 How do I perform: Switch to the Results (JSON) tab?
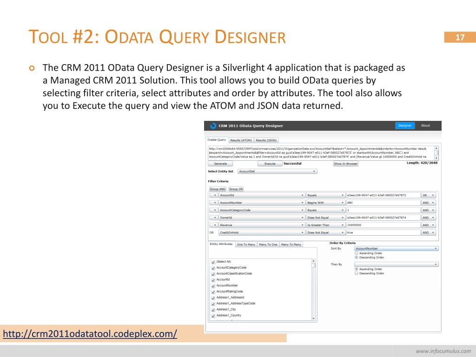266,140
